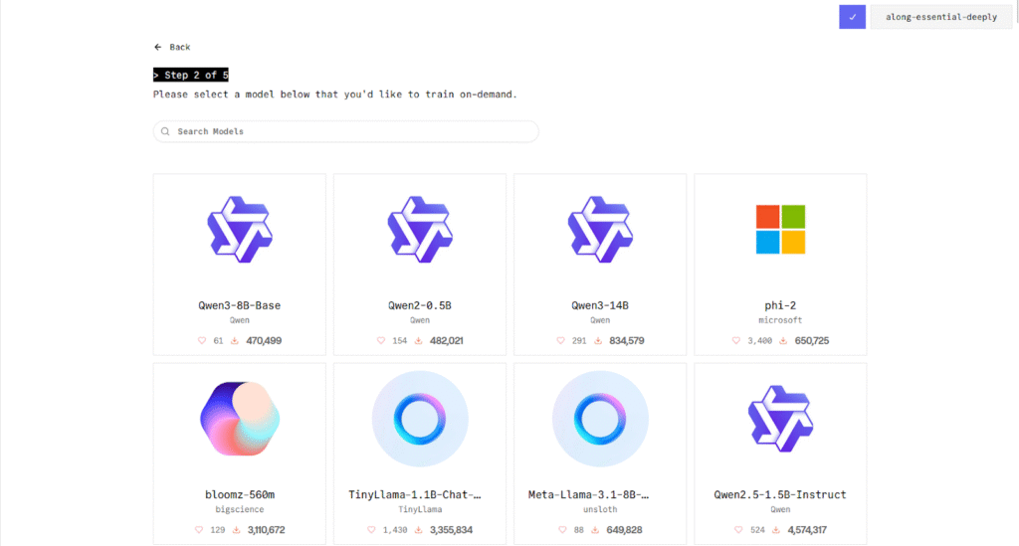Toggle the purple checkmark box at top right
This screenshot has height=546, width=1019.
pos(852,17)
